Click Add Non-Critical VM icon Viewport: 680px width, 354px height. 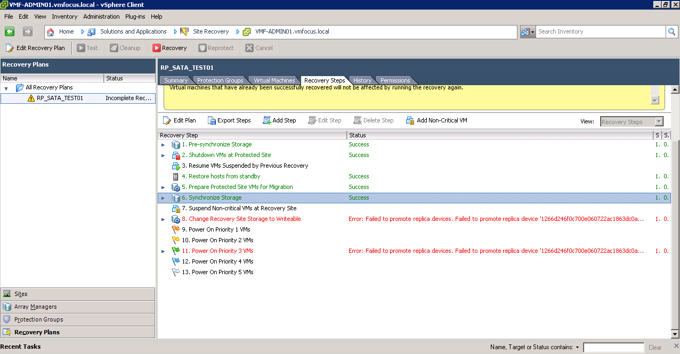coord(410,120)
